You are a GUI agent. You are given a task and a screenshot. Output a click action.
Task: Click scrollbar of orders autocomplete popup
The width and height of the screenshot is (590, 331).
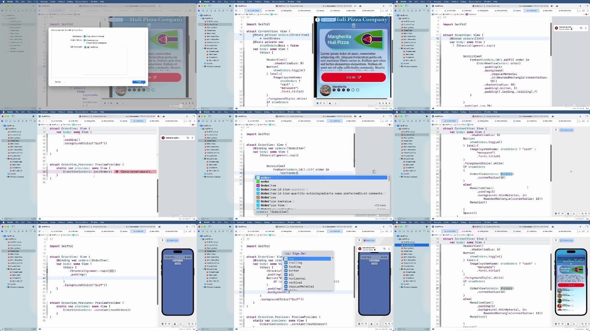(389, 178)
